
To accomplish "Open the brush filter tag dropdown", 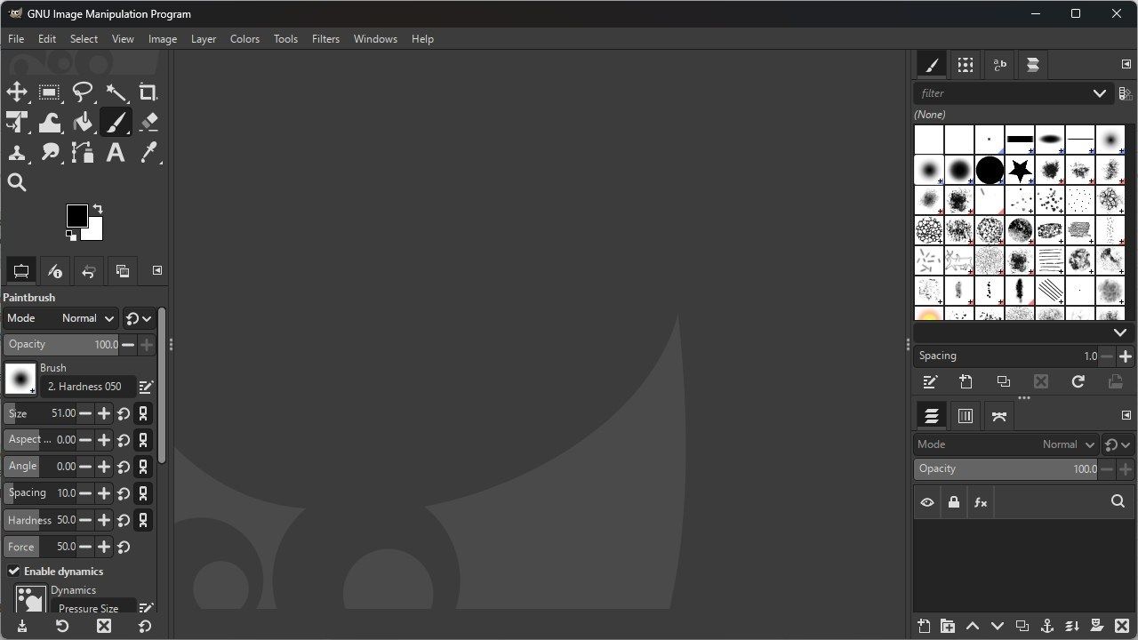I will (x=1100, y=93).
